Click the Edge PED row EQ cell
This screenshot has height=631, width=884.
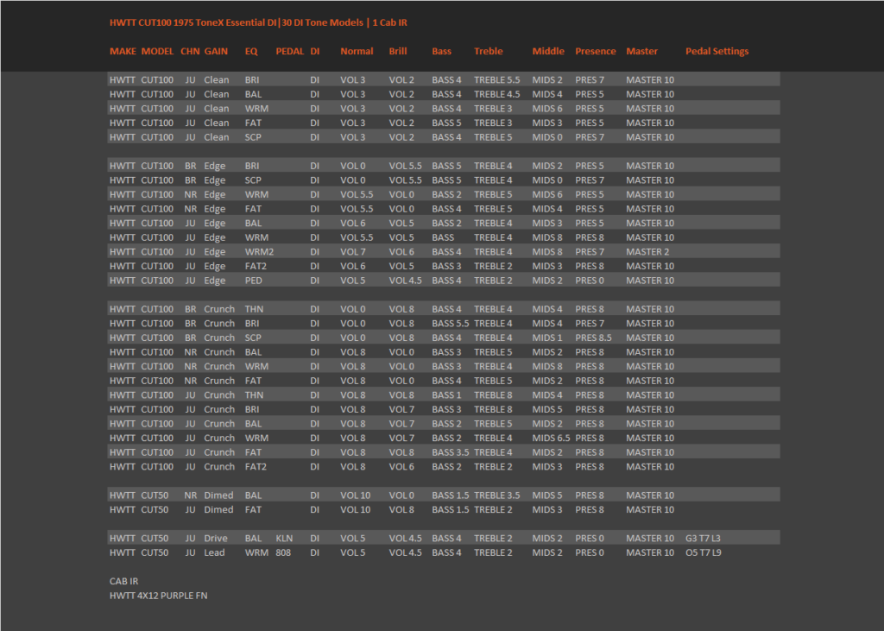pyautogui.click(x=253, y=281)
